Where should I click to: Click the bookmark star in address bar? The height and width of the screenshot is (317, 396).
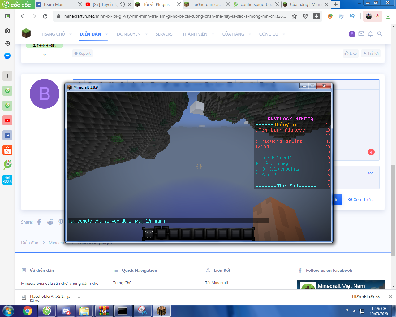pos(294,16)
